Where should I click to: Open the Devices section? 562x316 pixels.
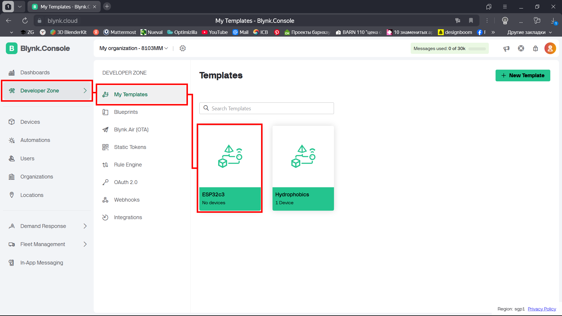[30, 122]
